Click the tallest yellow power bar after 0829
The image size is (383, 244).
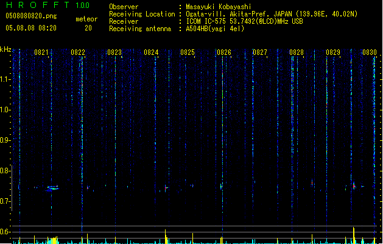tap(354, 235)
